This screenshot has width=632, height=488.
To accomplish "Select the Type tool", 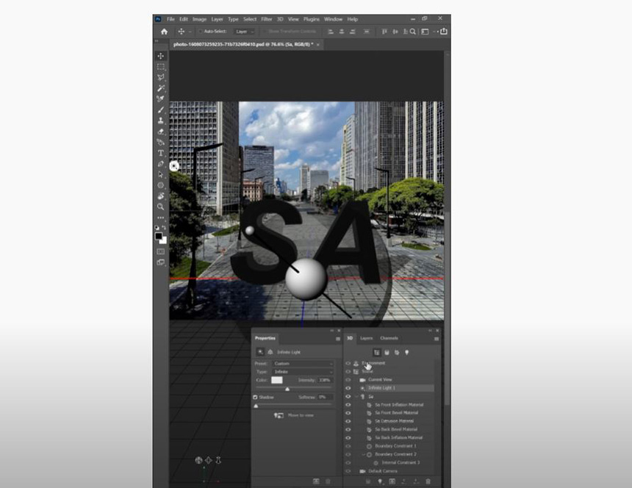I will [x=161, y=153].
